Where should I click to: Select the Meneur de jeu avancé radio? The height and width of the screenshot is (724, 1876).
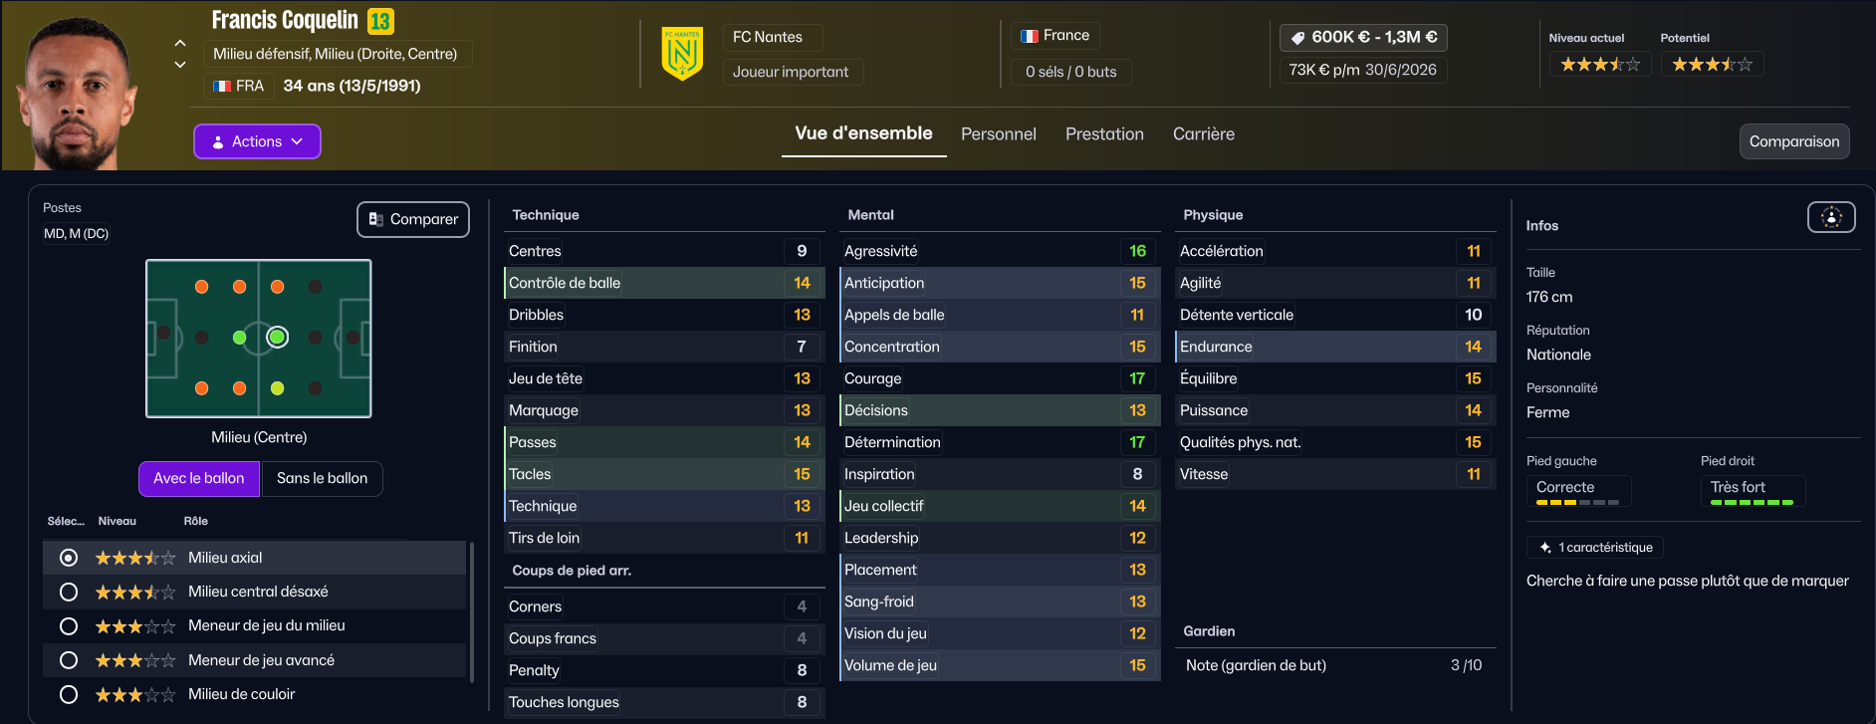(x=69, y=660)
